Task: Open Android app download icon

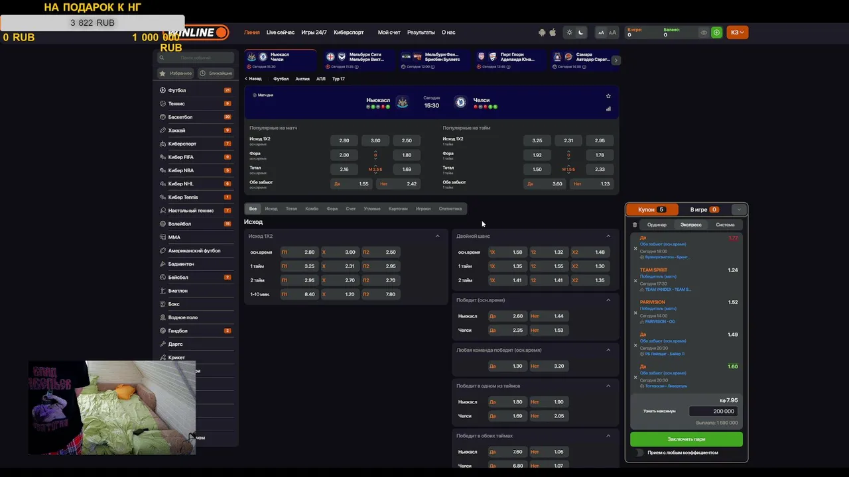Action: pyautogui.click(x=542, y=32)
